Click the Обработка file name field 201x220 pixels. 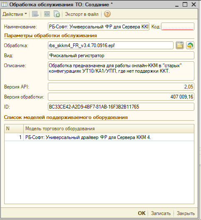[111, 46]
